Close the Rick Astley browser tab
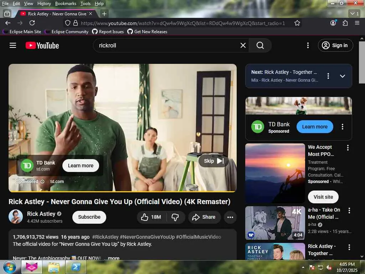The width and height of the screenshot is (365, 274). (x=91, y=14)
